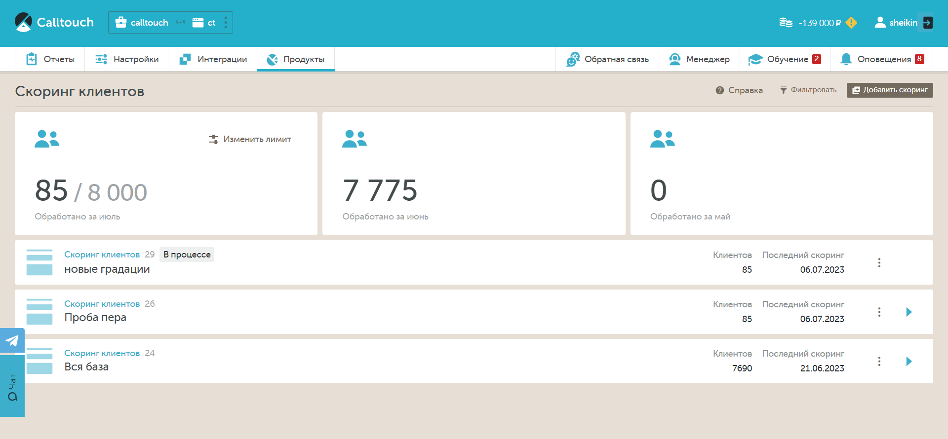This screenshot has width=948, height=439.
Task: Open the Интеграции menu
Action: pos(213,59)
